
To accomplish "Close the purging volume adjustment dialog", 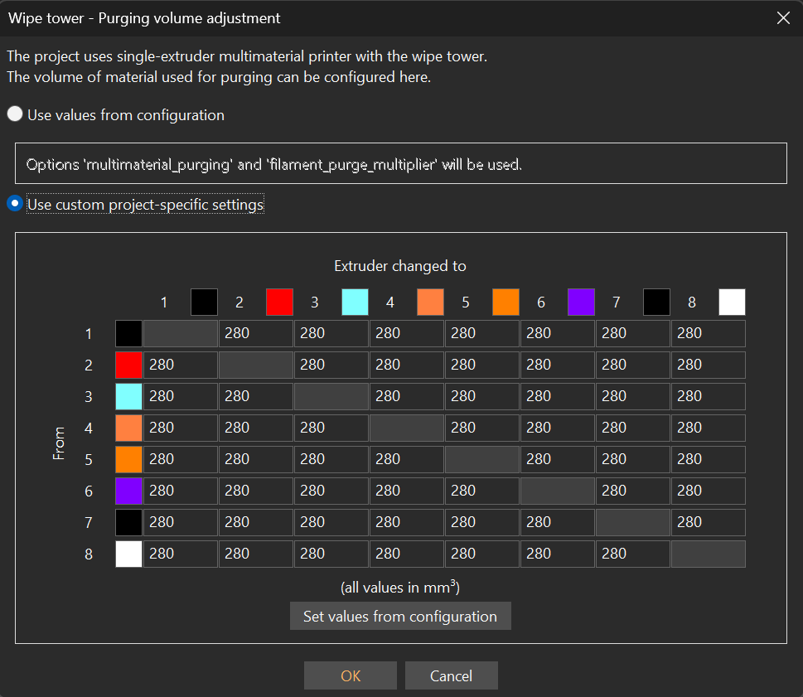I will (782, 18).
